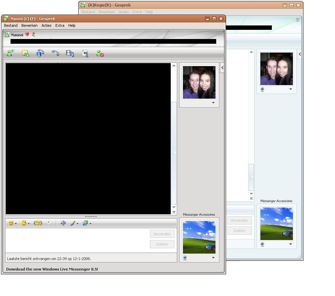The width and height of the screenshot is (335, 296).
Task: Collapse the display picture side panel arrow
Action: click(222, 68)
